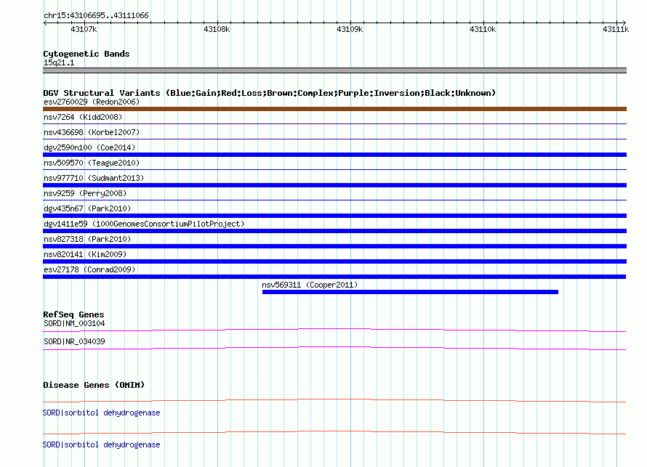647x467 pixels.
Task: Click the nsv977710 (Sudmant2013) variant label
Action: coord(94,178)
